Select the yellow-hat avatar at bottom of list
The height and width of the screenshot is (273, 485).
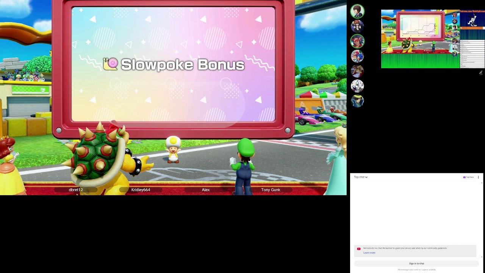[x=357, y=101]
